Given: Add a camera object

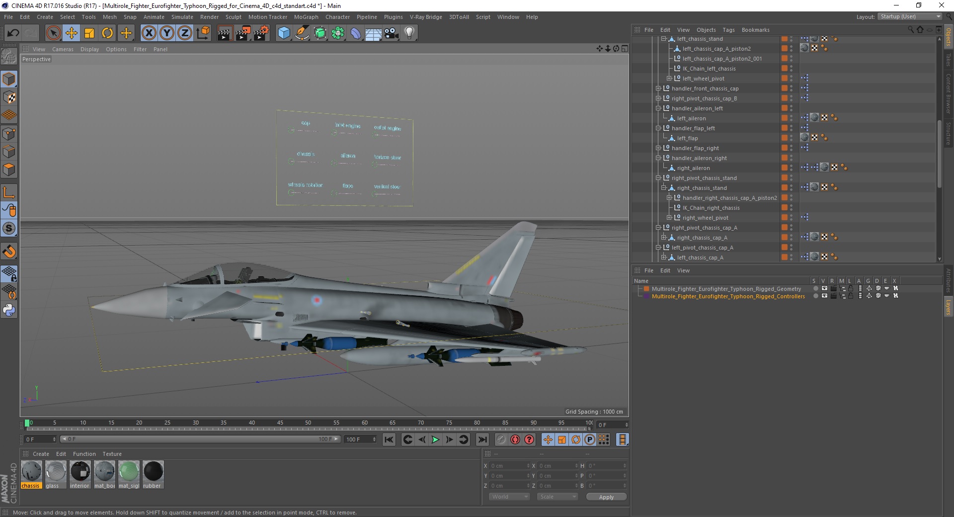Looking at the screenshot, I should point(392,33).
